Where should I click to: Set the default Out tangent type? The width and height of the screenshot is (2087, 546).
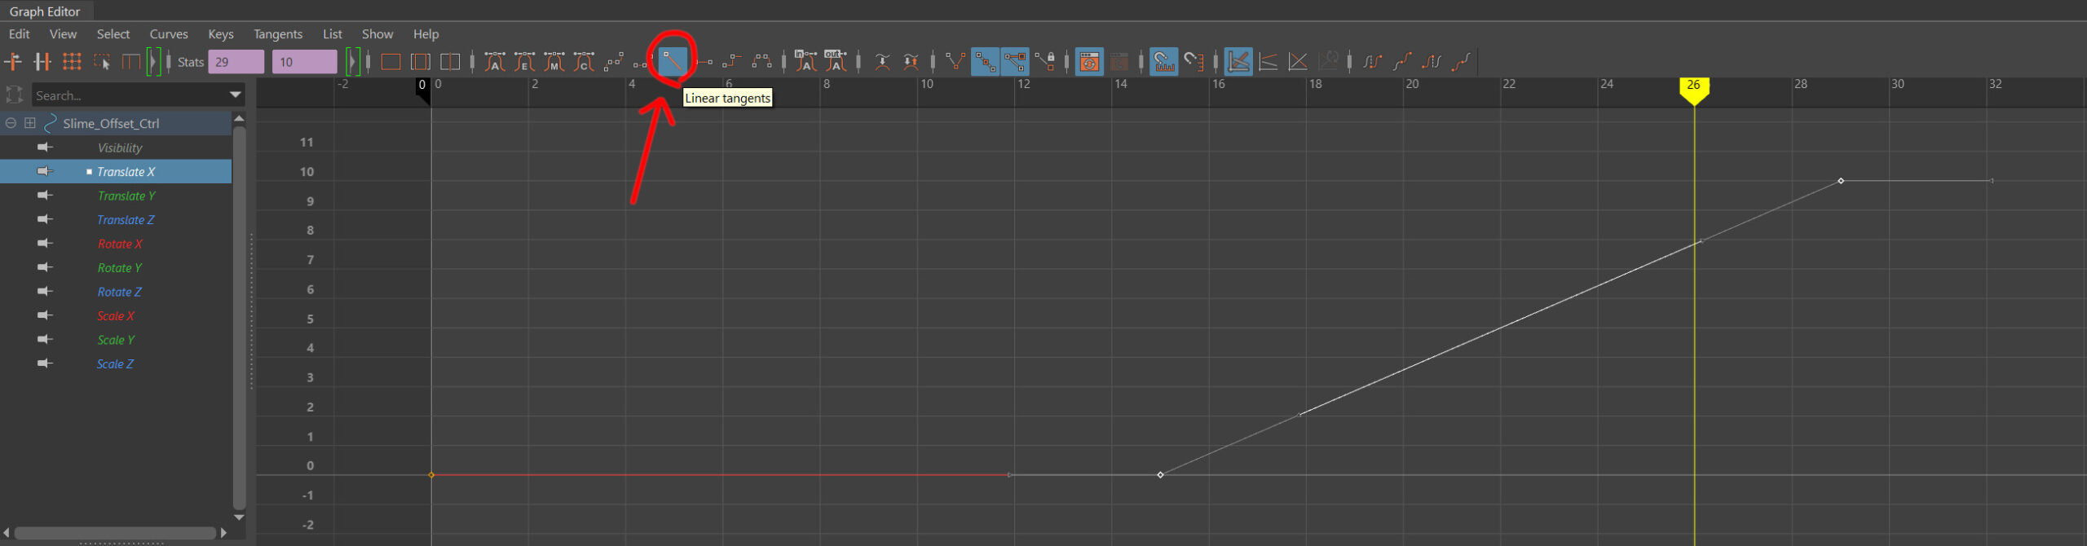pyautogui.click(x=836, y=61)
